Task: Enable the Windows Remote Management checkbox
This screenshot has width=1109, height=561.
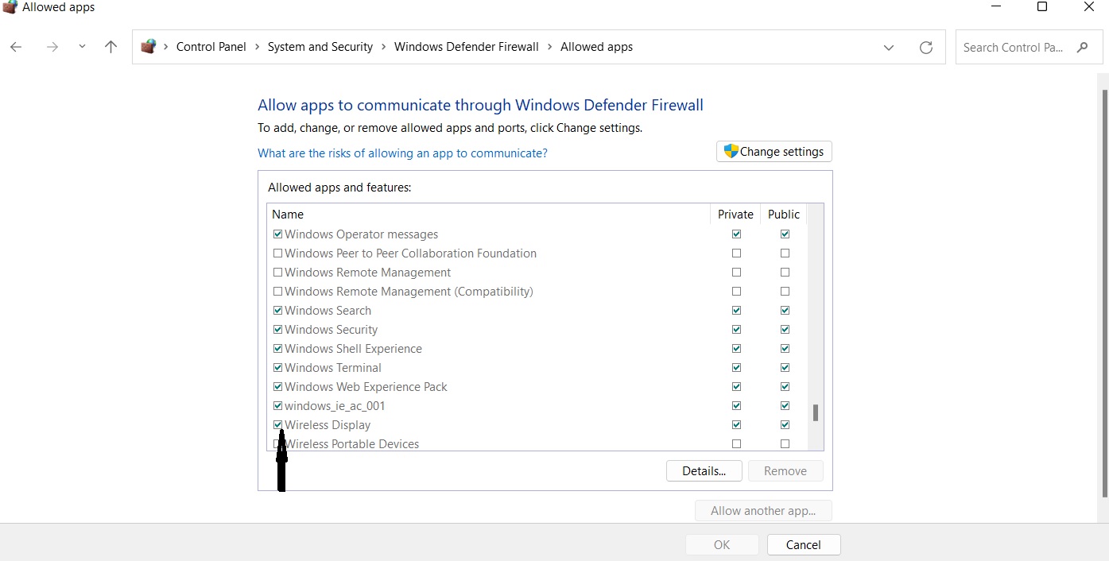Action: pyautogui.click(x=277, y=273)
